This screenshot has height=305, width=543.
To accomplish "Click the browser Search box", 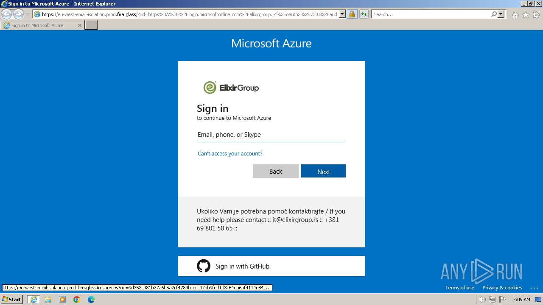I will [431, 14].
